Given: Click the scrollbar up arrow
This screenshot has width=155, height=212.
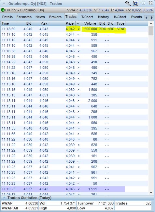Looking at the screenshot, I should pyautogui.click(x=151, y=24).
